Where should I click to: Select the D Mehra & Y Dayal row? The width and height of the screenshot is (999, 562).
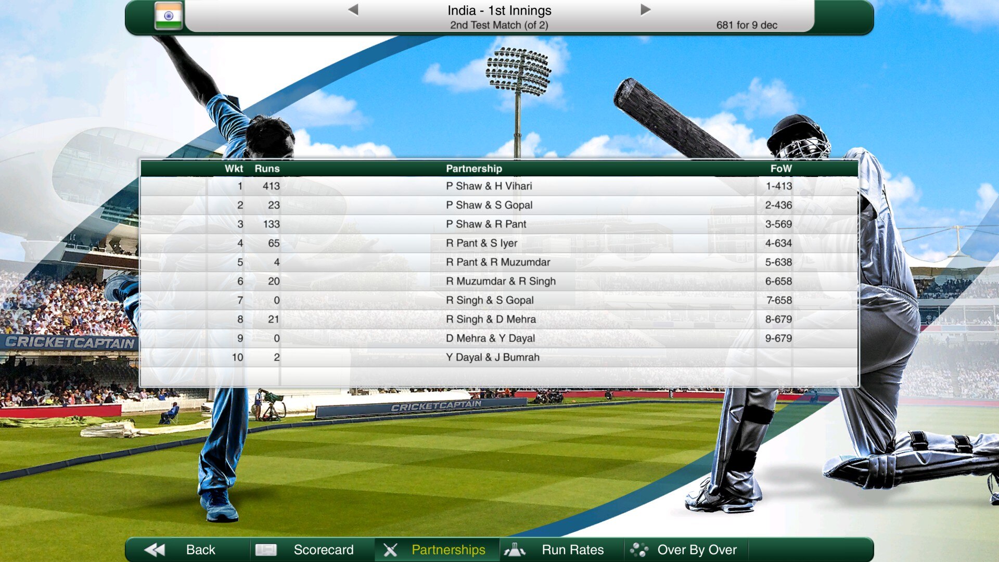pyautogui.click(x=499, y=338)
